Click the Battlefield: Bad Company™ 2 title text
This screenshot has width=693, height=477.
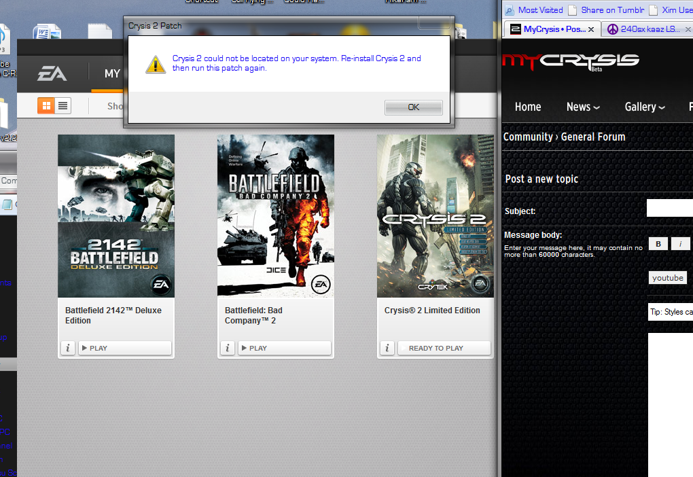(253, 316)
